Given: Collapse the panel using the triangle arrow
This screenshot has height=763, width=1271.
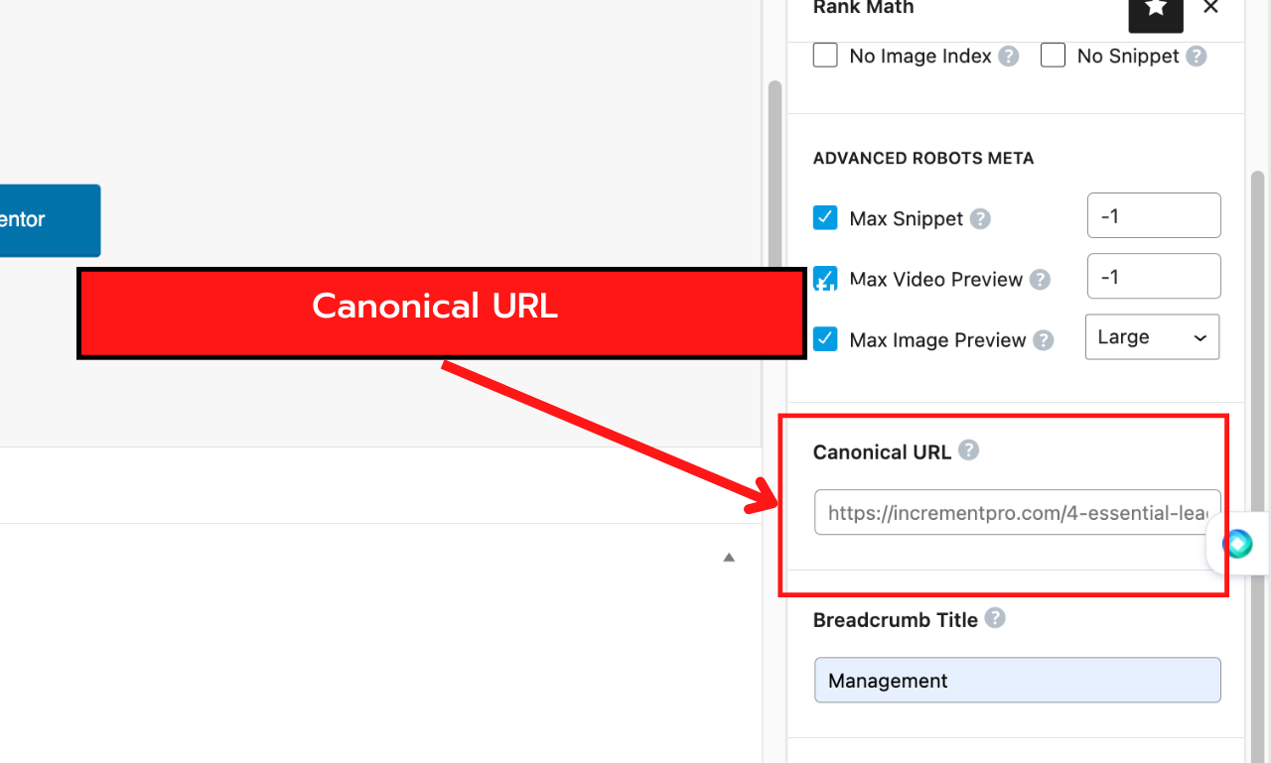Looking at the screenshot, I should (728, 557).
